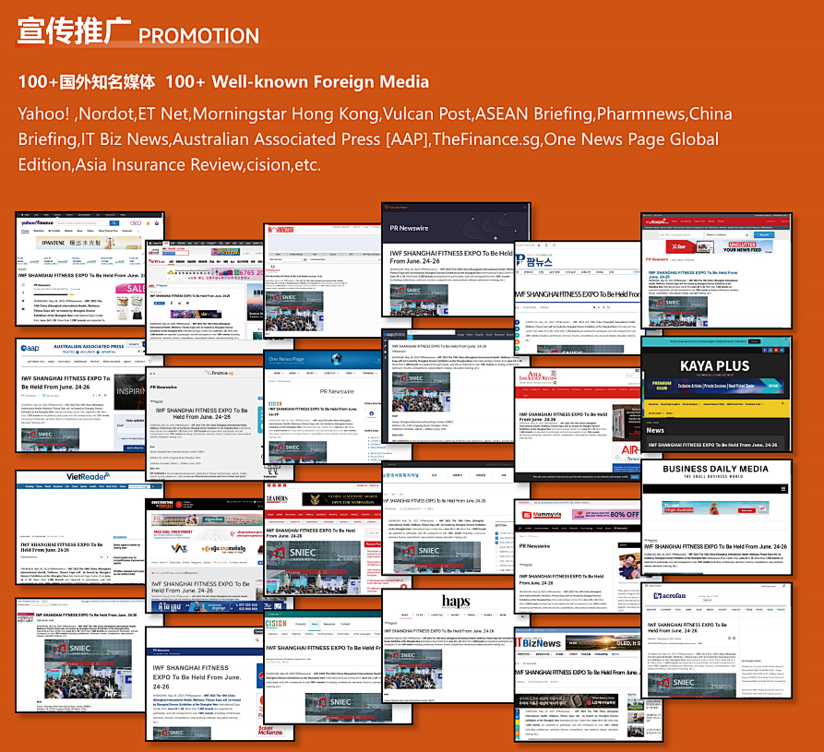824x752 pixels.
Task: Open the IWF headline under the acrofan logo
Action: coord(687,627)
